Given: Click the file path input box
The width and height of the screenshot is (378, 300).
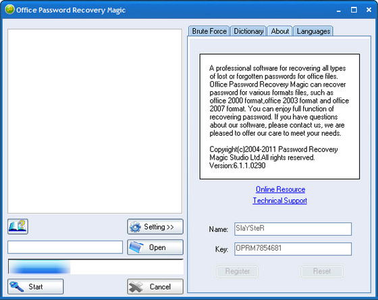Looking at the screenshot, I should point(65,247).
